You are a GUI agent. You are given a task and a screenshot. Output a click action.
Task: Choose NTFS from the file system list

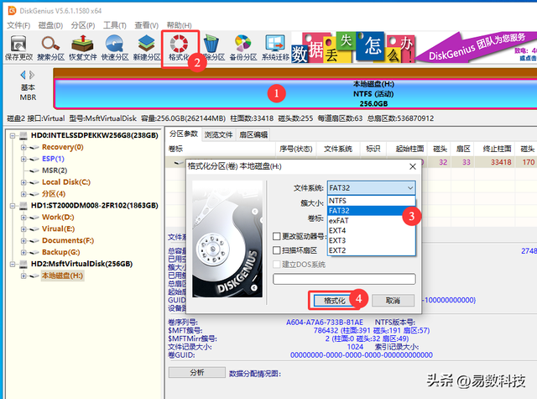371,201
